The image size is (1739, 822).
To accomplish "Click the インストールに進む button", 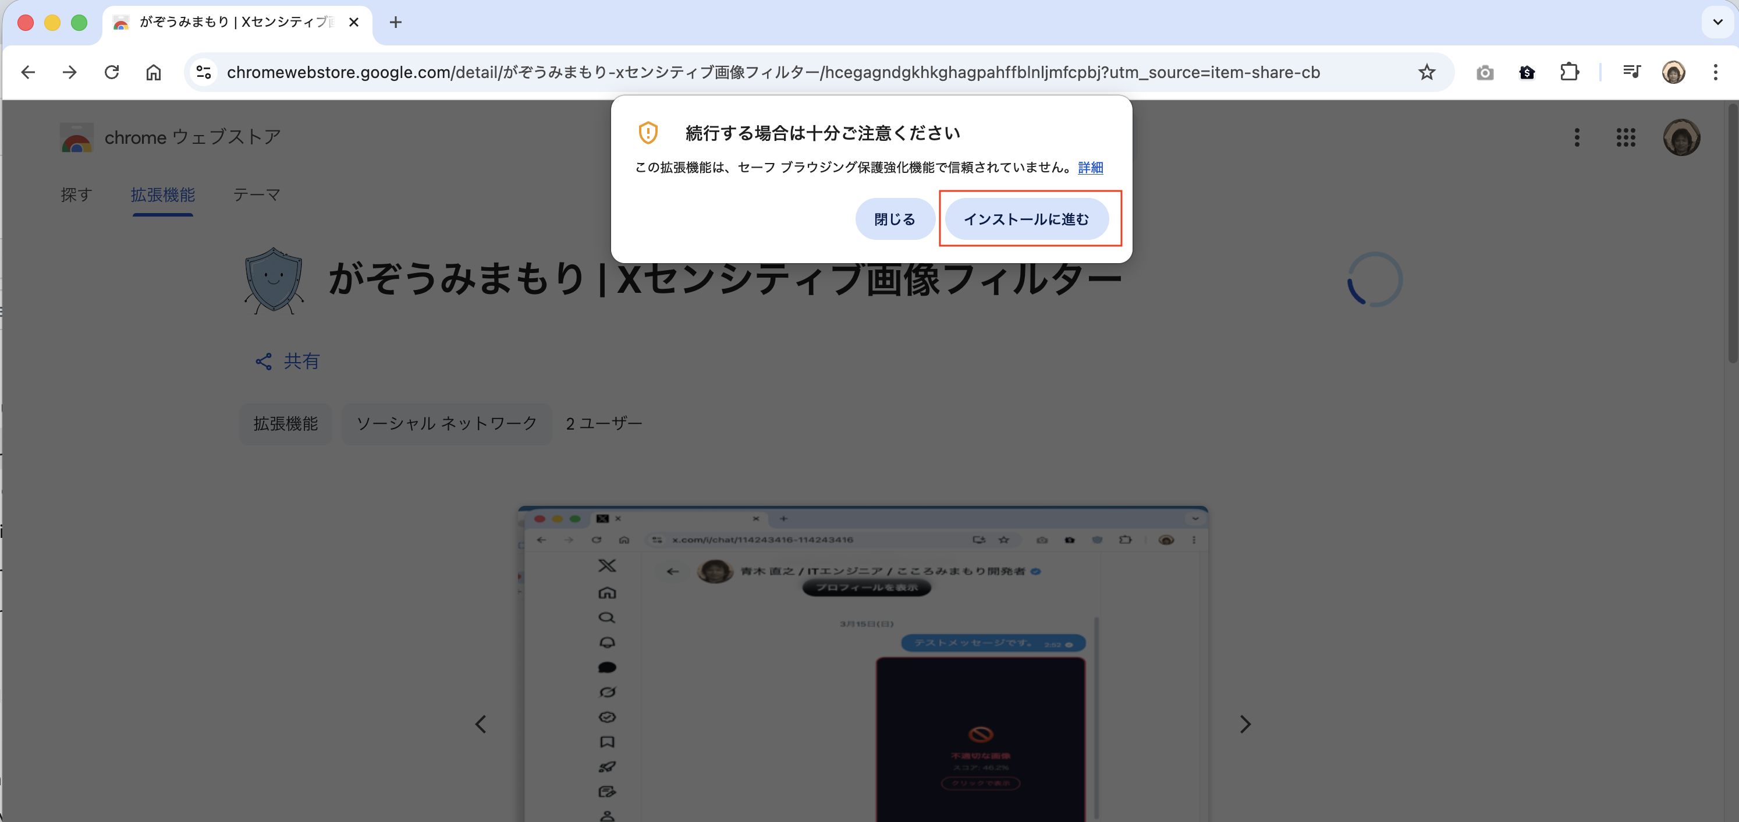I will tap(1027, 219).
